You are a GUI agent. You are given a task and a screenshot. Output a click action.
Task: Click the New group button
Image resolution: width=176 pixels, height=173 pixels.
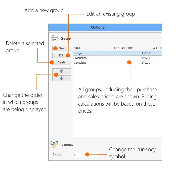pos(62,48)
